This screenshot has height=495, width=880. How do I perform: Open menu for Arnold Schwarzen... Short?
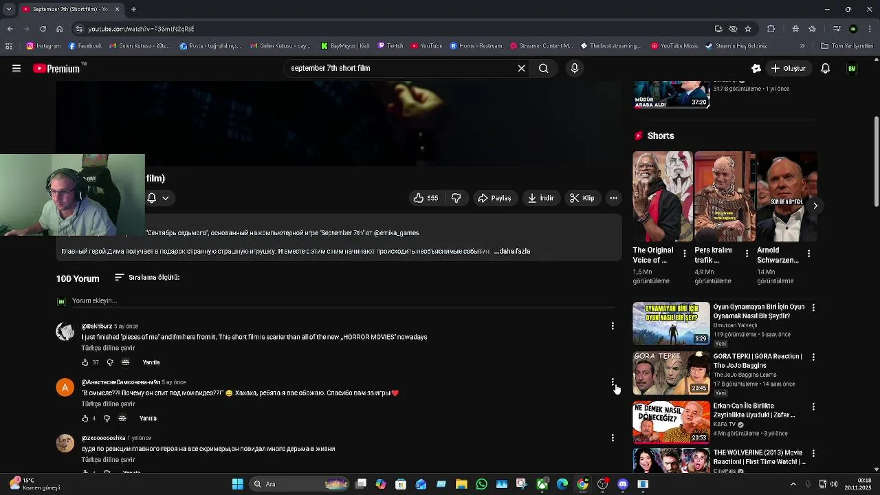pyautogui.click(x=808, y=254)
